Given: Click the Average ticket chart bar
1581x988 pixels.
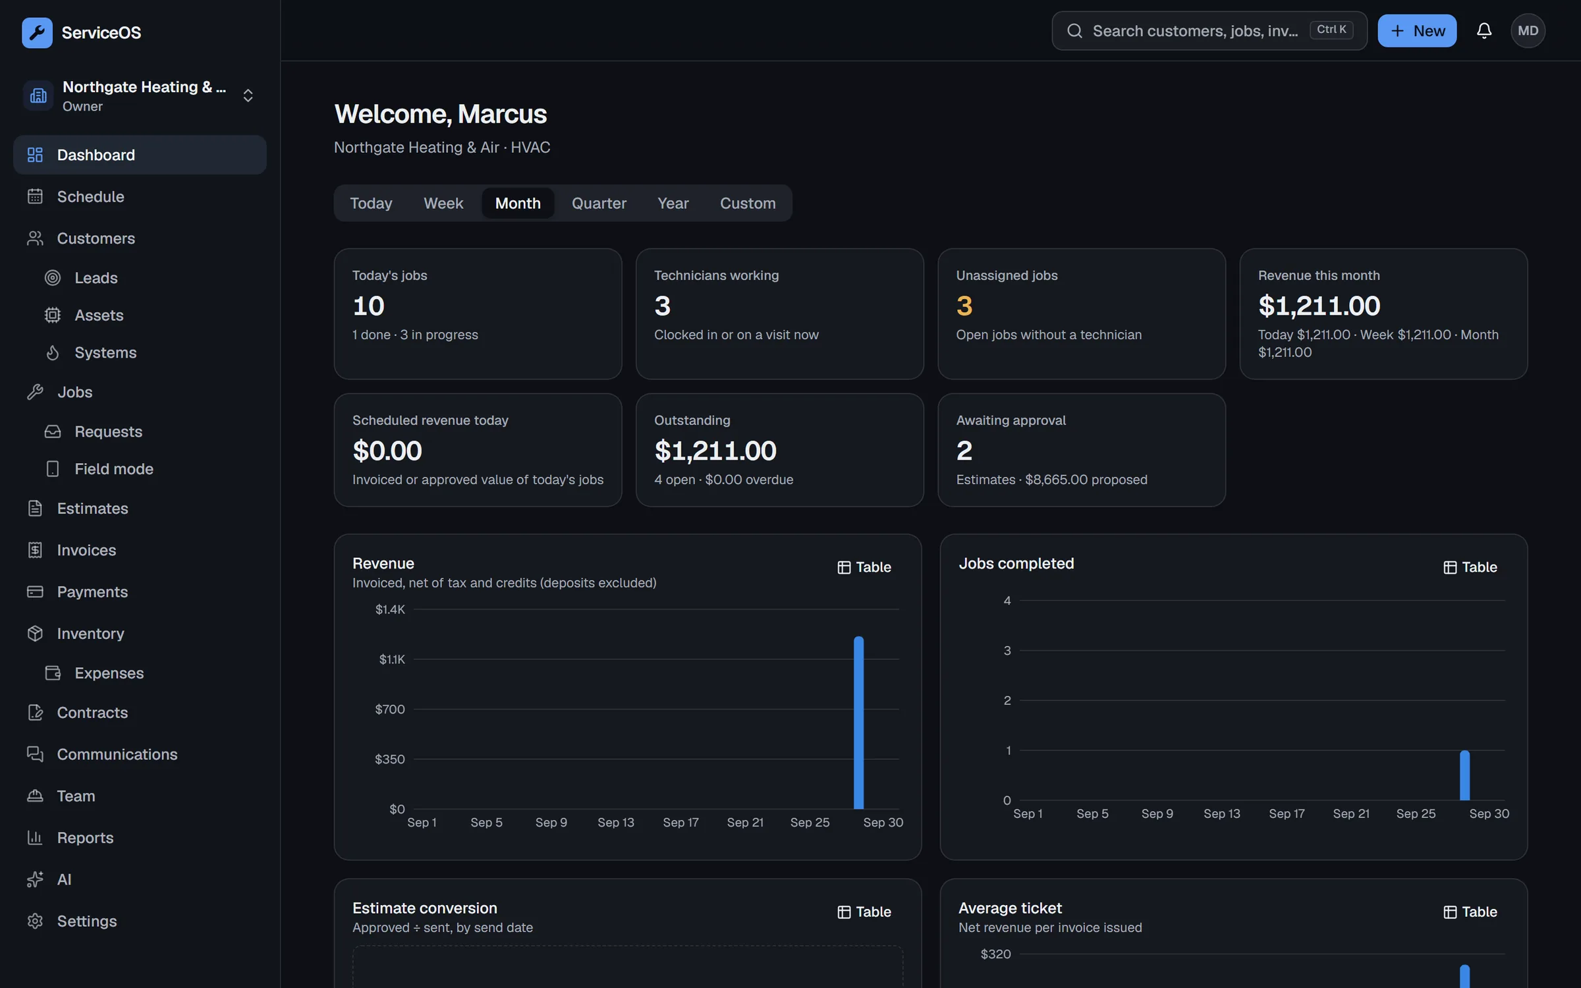Looking at the screenshot, I should click(1464, 976).
